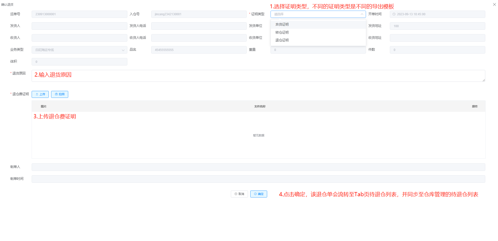The height and width of the screenshot is (241, 498).
Task: Click the 拍照 camera button
Action: click(60, 94)
